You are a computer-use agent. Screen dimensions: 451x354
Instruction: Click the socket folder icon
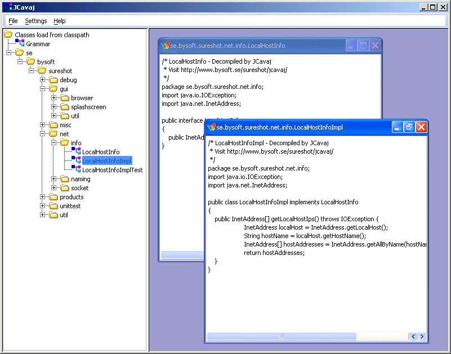point(65,188)
